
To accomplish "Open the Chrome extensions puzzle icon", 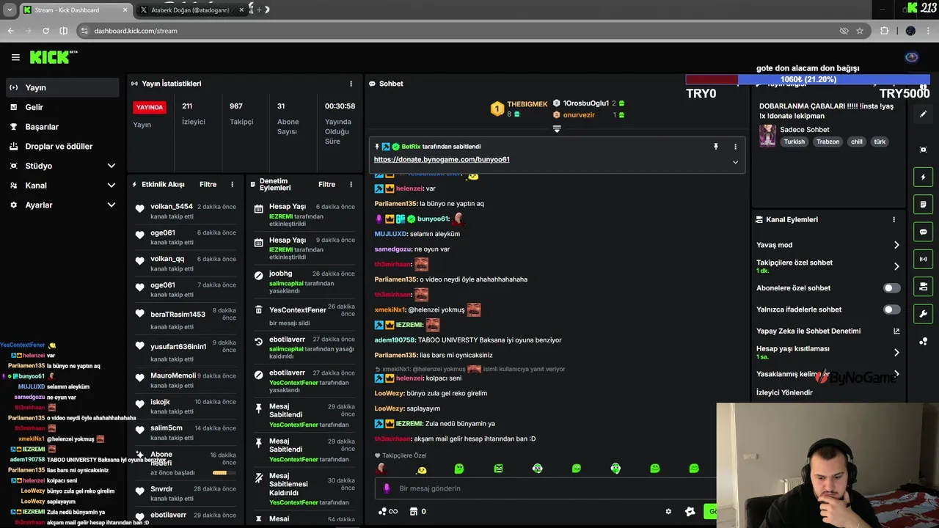I will coord(884,31).
